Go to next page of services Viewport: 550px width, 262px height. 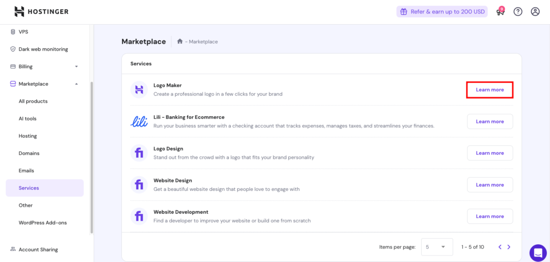[x=509, y=247]
